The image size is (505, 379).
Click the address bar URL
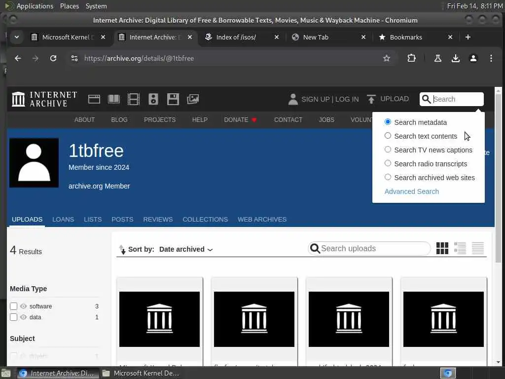tap(139, 58)
